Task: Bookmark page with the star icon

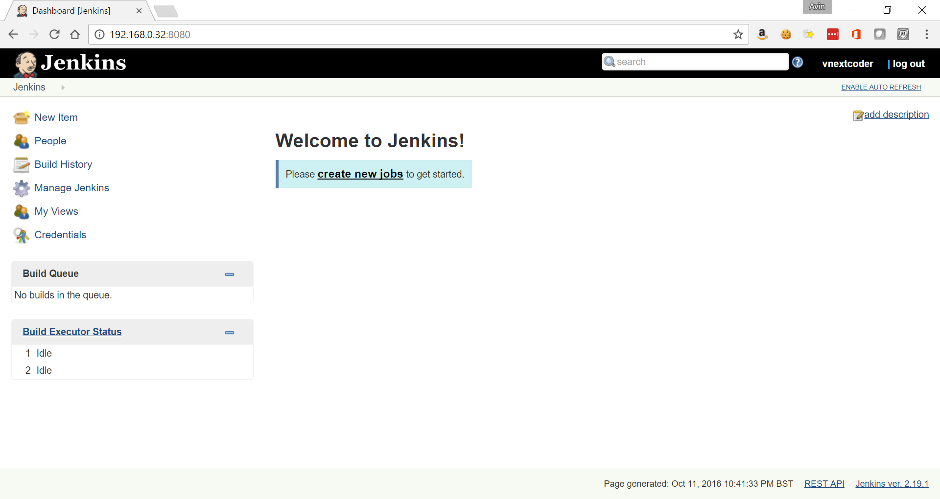Action: 738,34
